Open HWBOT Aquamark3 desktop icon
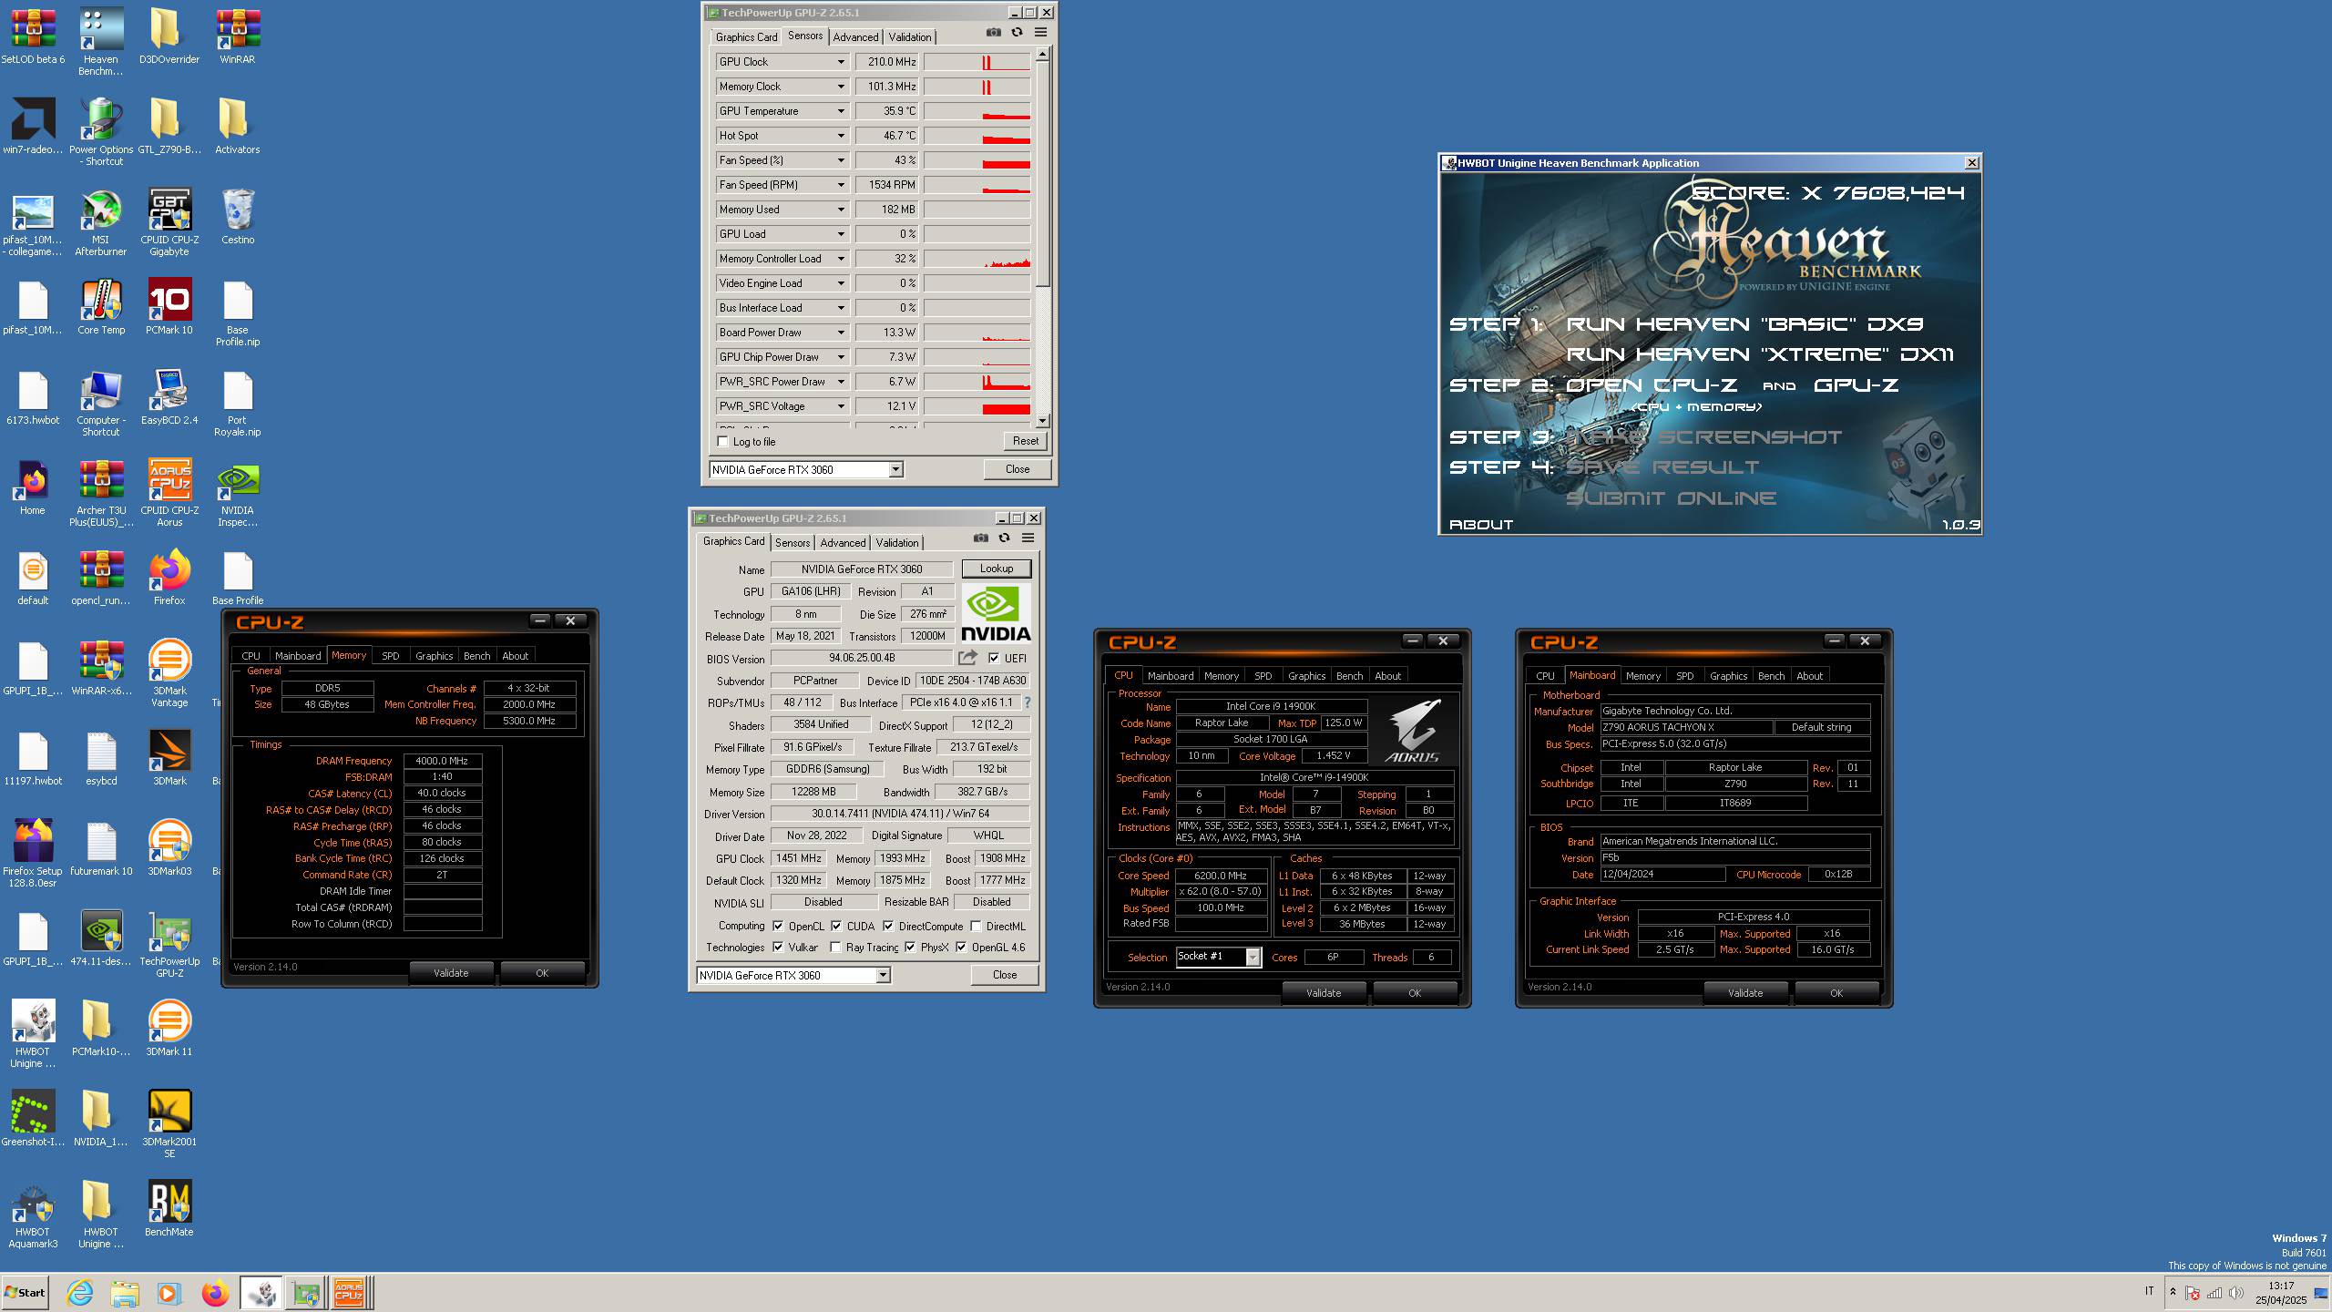The height and width of the screenshot is (1312, 2332). [x=33, y=1215]
